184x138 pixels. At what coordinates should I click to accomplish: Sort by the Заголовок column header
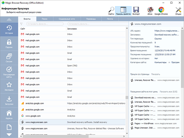96,29
